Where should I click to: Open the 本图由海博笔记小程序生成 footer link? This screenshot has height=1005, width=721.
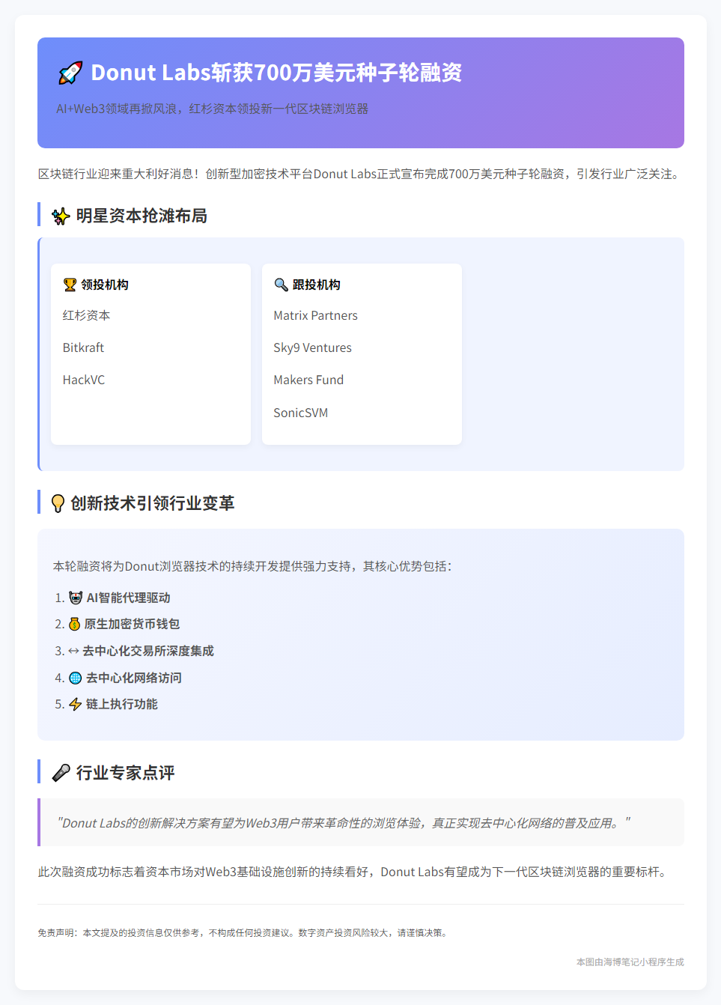(630, 963)
